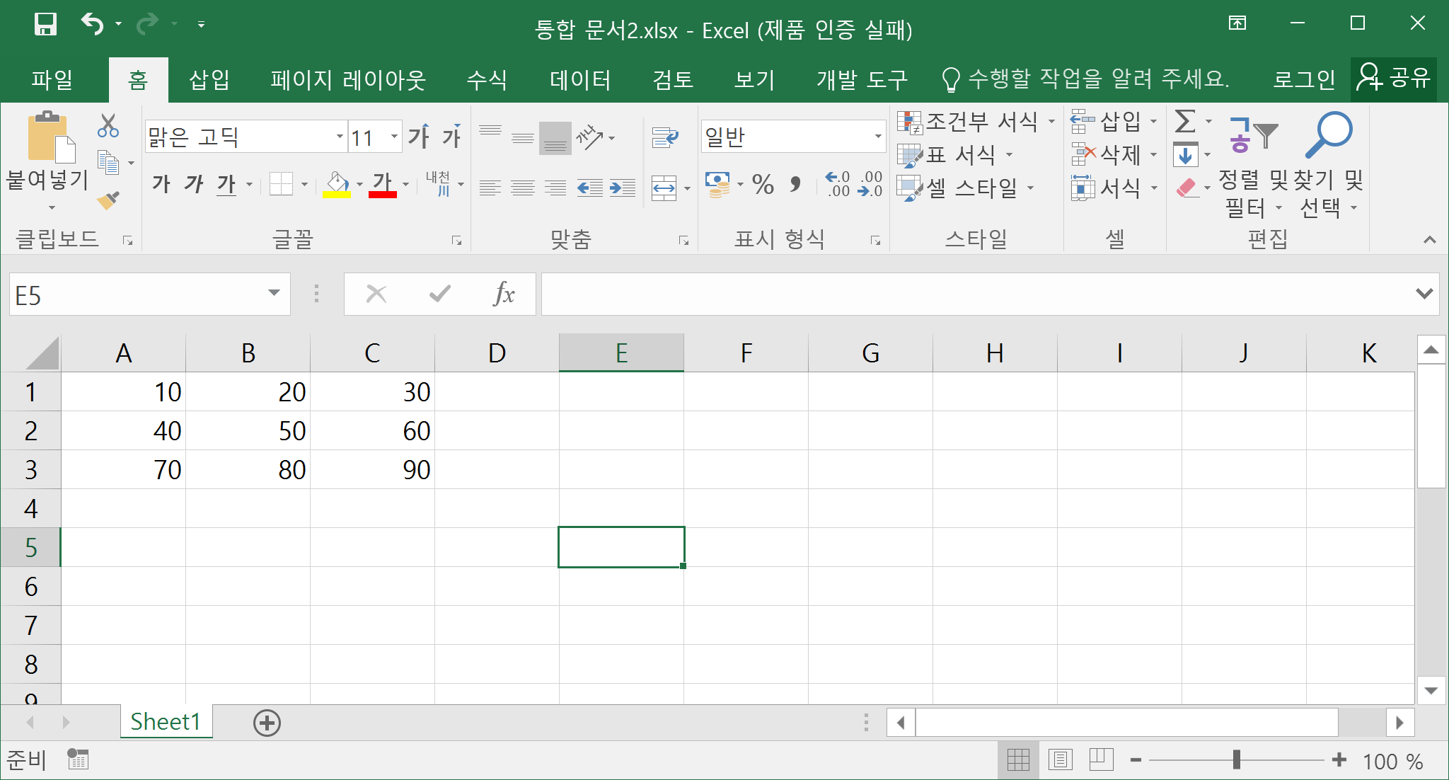Switch to Page Layout view

click(x=1060, y=760)
